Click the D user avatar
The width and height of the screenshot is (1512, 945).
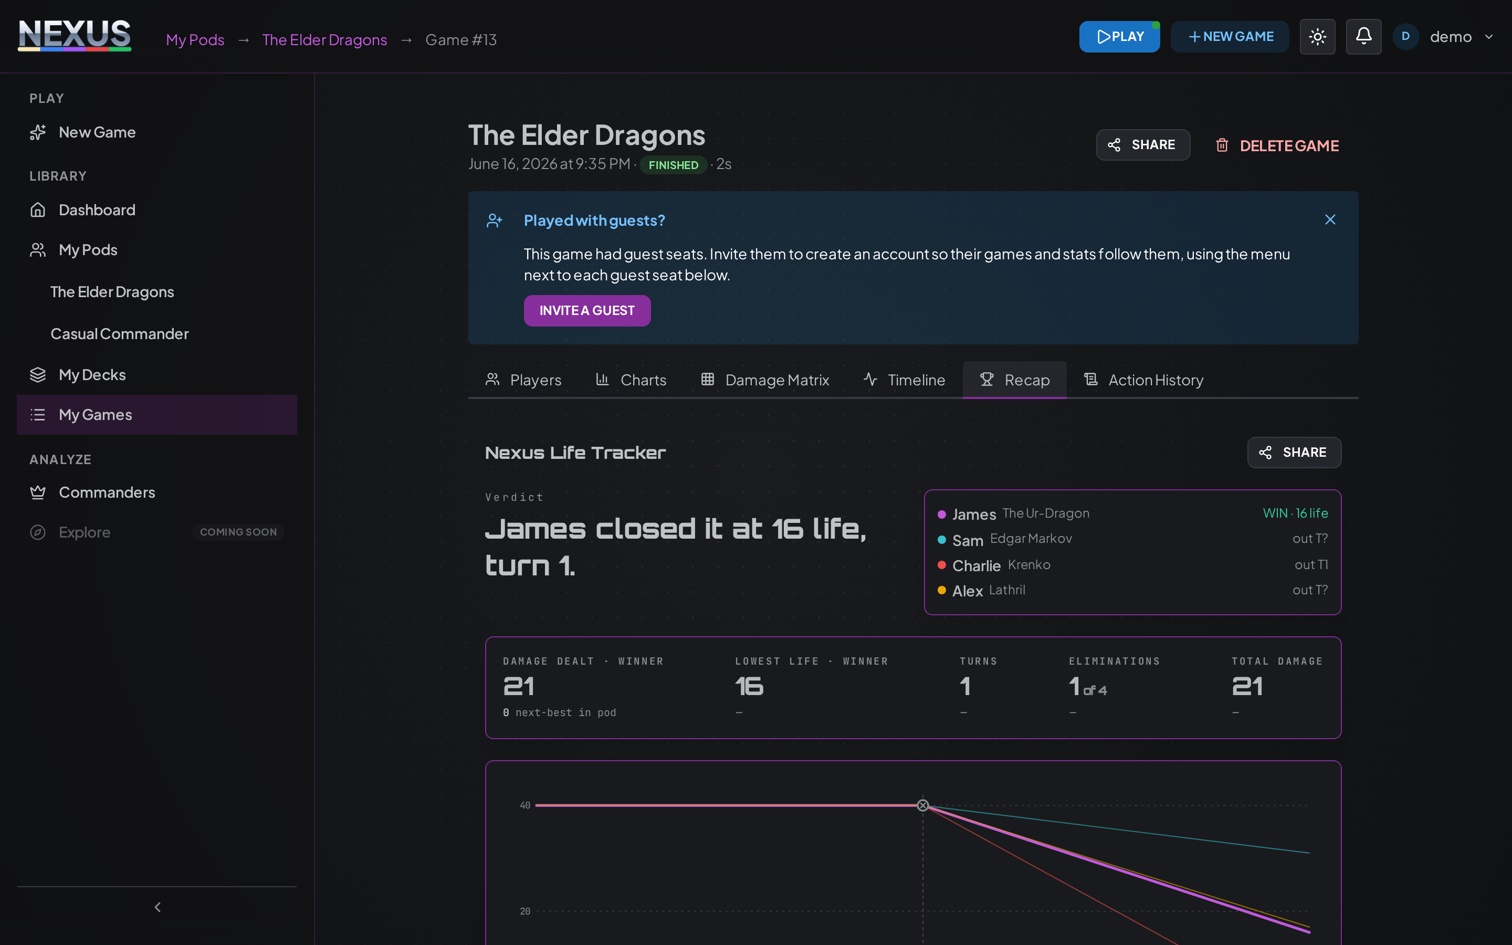pyautogui.click(x=1405, y=37)
